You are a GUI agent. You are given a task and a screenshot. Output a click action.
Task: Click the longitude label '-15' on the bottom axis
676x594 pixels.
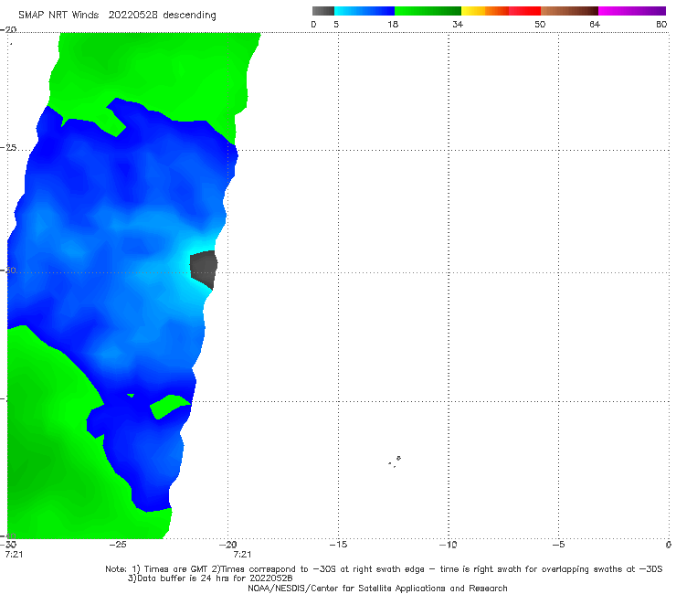coord(338,545)
